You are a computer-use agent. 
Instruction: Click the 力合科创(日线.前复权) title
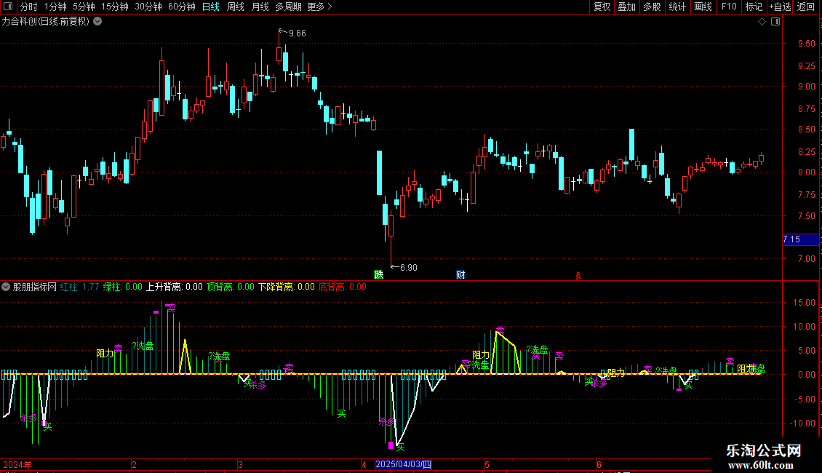(46, 22)
